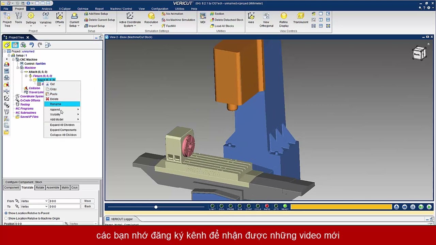
Task: Switch to the Rotate tab
Action: point(40,187)
